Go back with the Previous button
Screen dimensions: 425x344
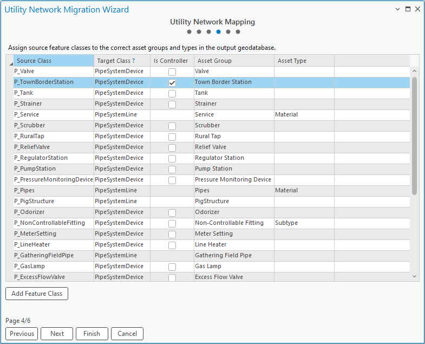point(22,334)
